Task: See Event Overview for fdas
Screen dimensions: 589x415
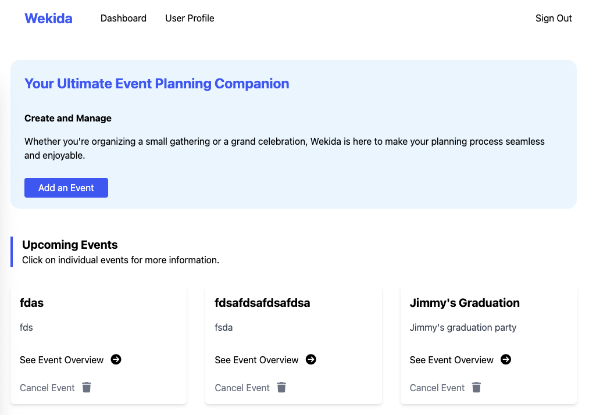Action: [x=62, y=360]
